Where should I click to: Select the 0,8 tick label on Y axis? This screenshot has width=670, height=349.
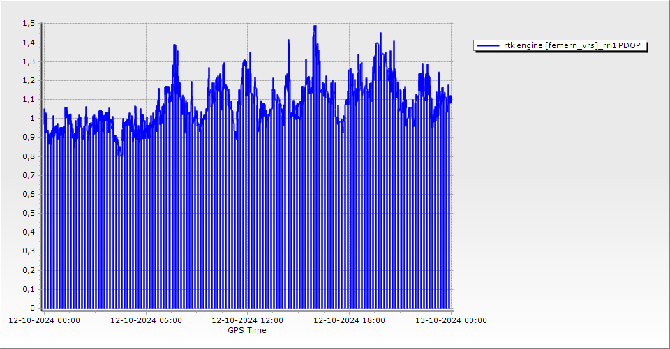[x=28, y=156]
